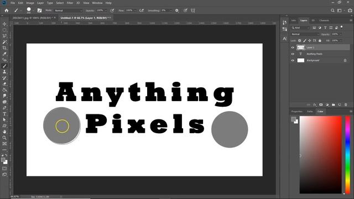Viewport: 354px width, 199px height.
Task: Open the brush settings panel toggle
Action: tap(39, 11)
